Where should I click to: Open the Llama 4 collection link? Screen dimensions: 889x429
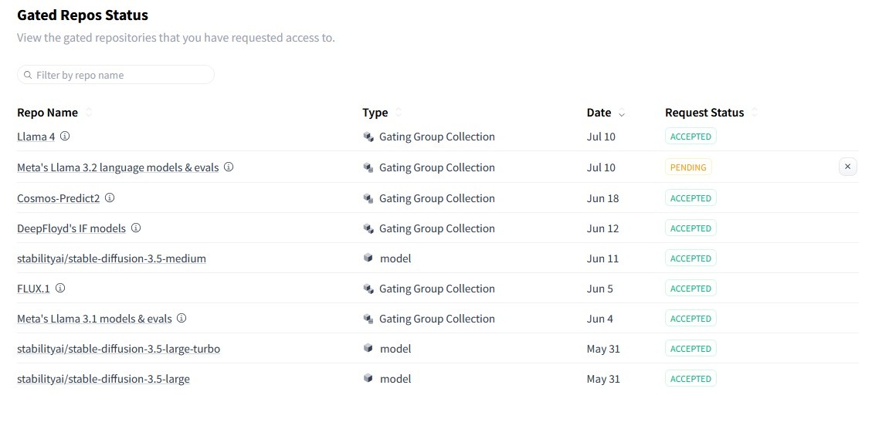(x=36, y=137)
